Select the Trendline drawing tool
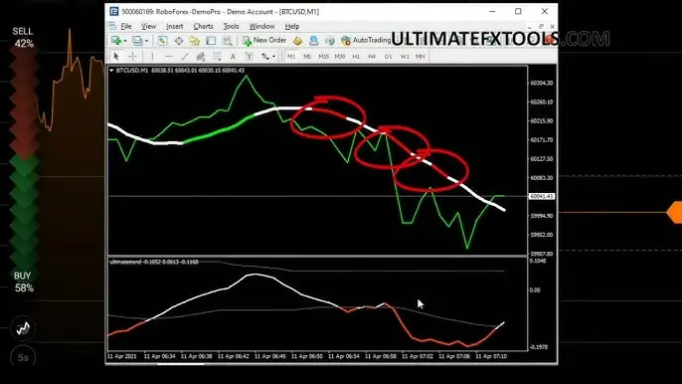682x384 pixels. [x=185, y=56]
